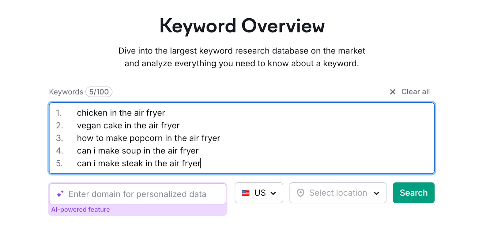The width and height of the screenshot is (490, 232).
Task: Click the chevron arrow on Select location
Action: pos(377,193)
